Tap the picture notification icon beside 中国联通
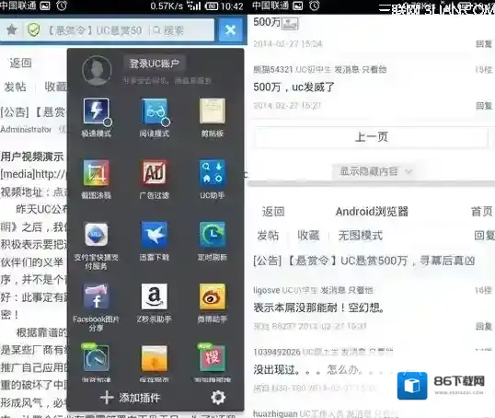This screenshot has height=418, width=495. point(45,6)
